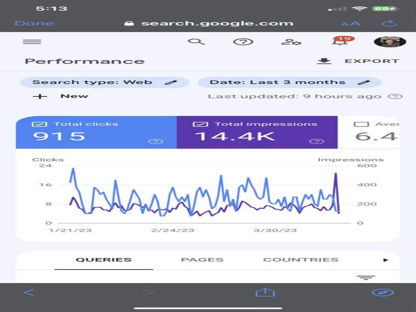
Task: Edit the Date: Last 3 months pencil icon
Action: 364,82
